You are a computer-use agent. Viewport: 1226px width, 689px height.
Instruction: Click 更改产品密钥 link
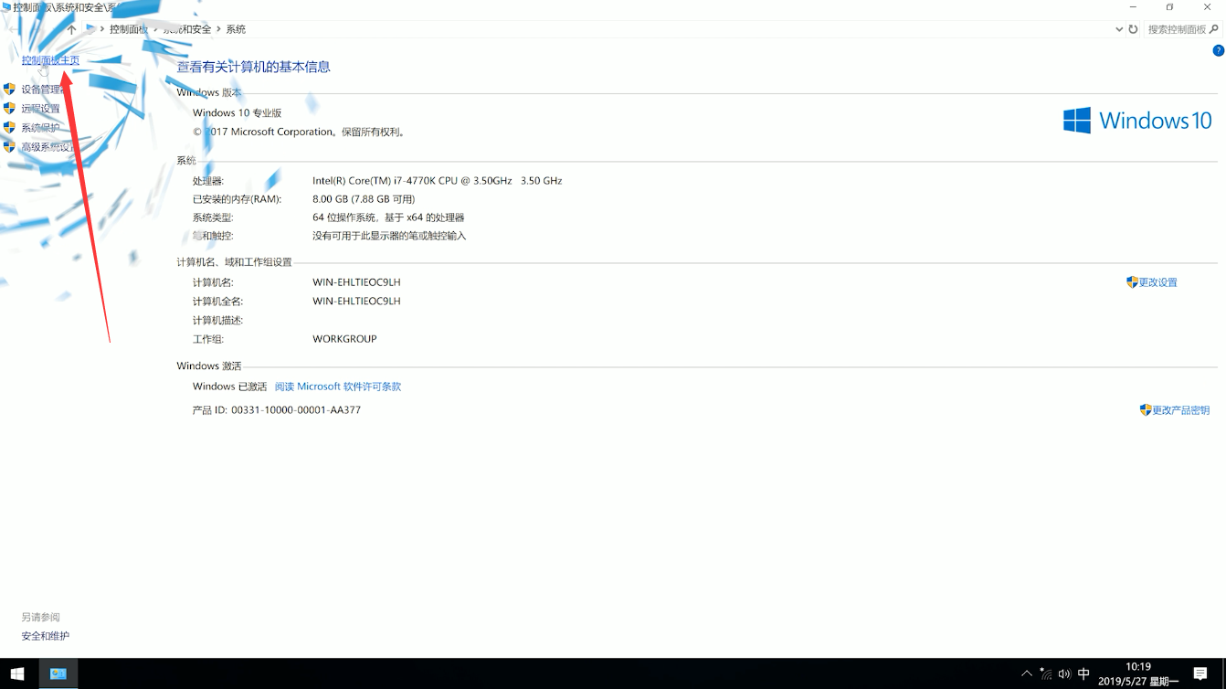pos(1180,410)
